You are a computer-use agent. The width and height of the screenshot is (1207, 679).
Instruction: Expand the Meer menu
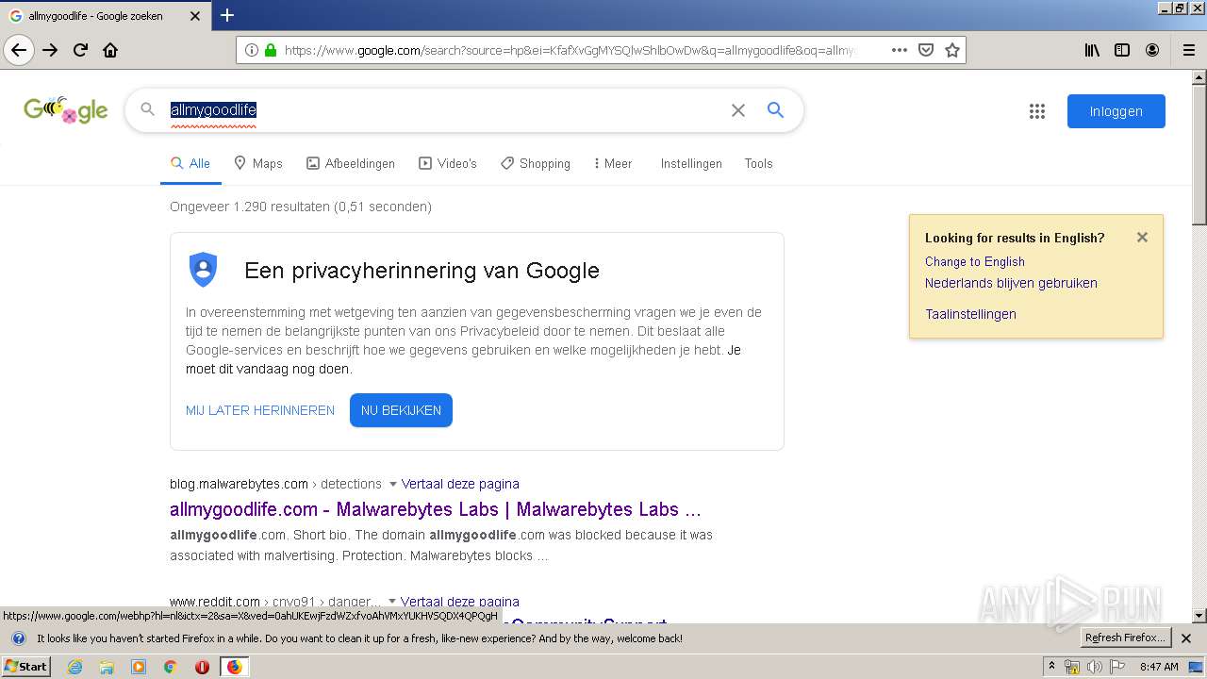click(613, 163)
